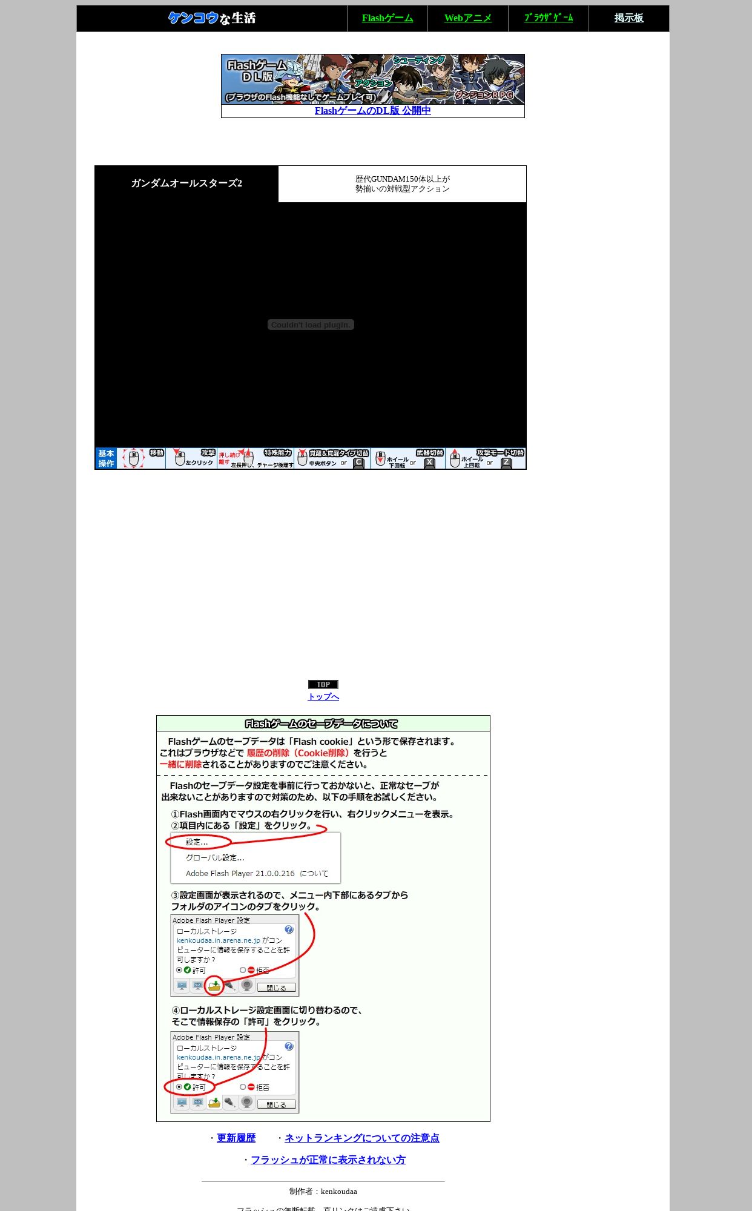Click webcam tab in step ③ dialog

246,986
